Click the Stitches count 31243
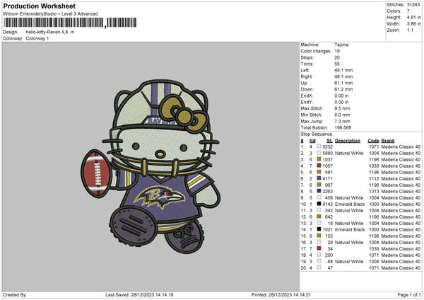 pyautogui.click(x=413, y=5)
